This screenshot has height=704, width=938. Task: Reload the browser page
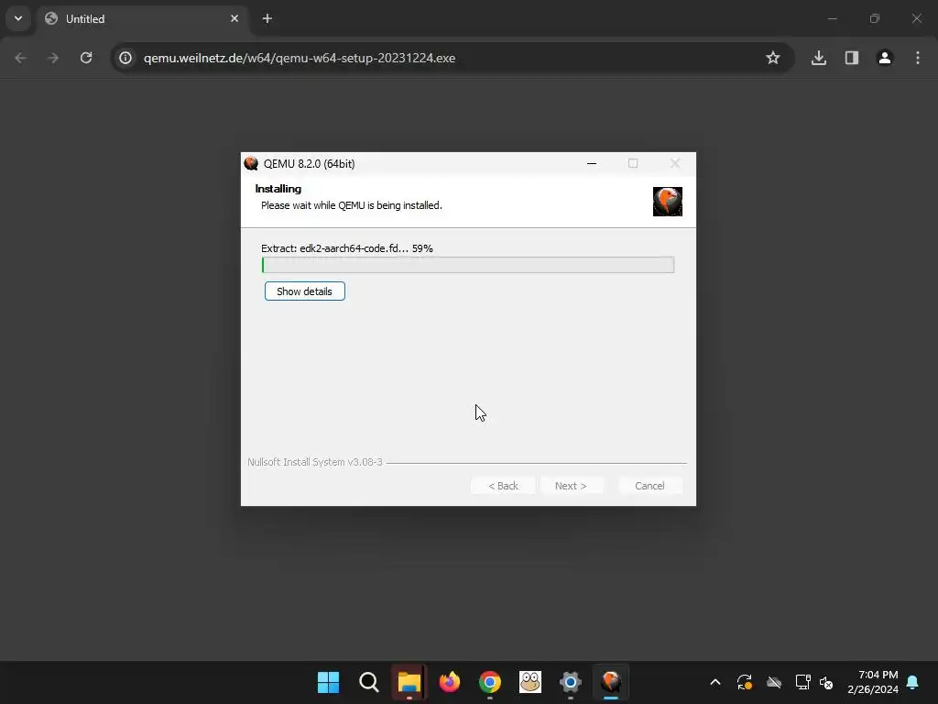(x=86, y=58)
